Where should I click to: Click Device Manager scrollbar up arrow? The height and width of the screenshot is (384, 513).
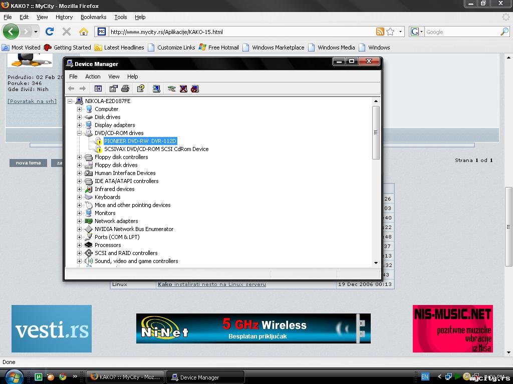pos(376,101)
